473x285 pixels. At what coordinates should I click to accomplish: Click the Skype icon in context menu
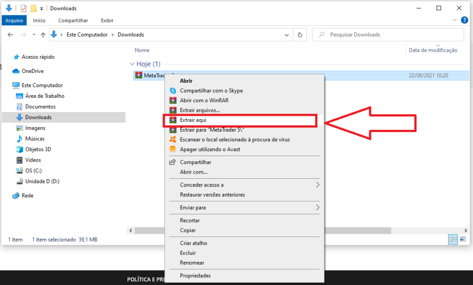(173, 91)
